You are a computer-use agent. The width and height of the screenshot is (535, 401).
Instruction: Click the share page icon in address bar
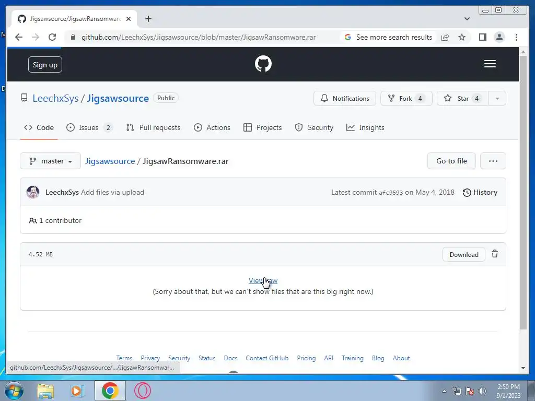(445, 37)
